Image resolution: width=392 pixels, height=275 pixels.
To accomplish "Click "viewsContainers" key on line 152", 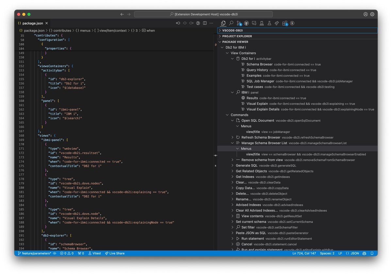I will point(53,66).
